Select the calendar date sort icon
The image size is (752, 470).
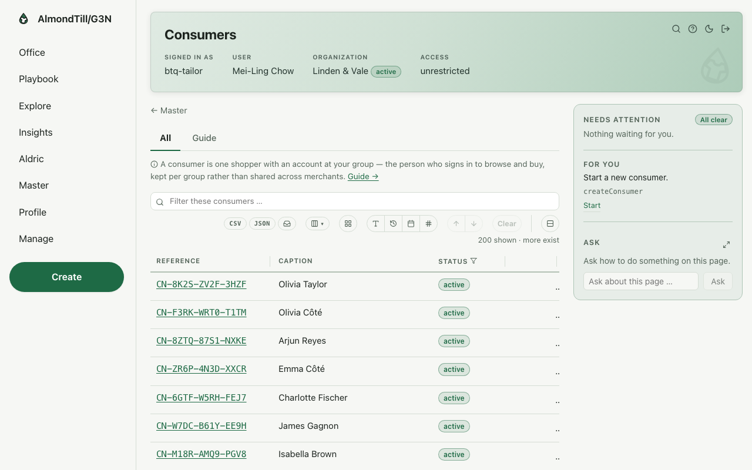click(x=411, y=224)
